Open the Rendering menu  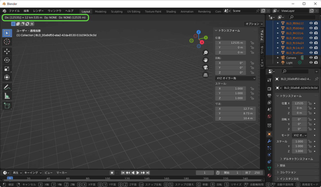click(x=204, y=11)
